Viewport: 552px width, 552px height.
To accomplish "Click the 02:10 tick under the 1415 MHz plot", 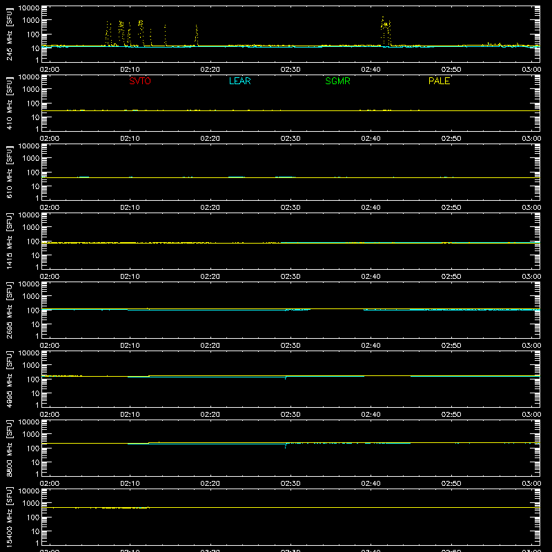I will (x=130, y=277).
